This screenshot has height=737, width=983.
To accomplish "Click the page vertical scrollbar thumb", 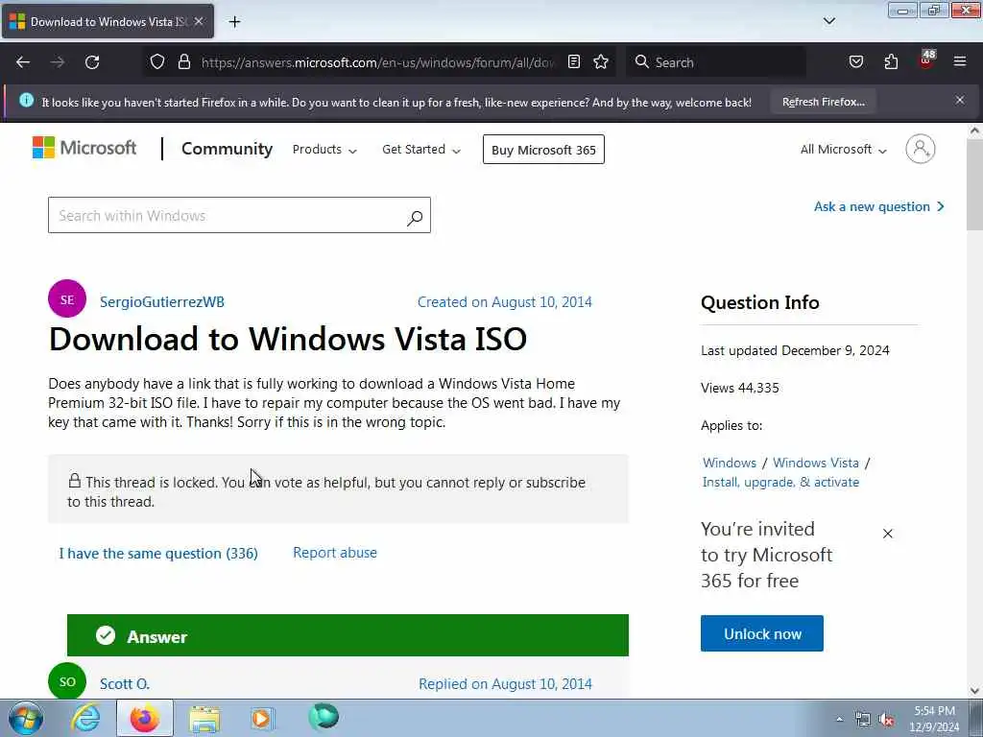I will tap(974, 185).
